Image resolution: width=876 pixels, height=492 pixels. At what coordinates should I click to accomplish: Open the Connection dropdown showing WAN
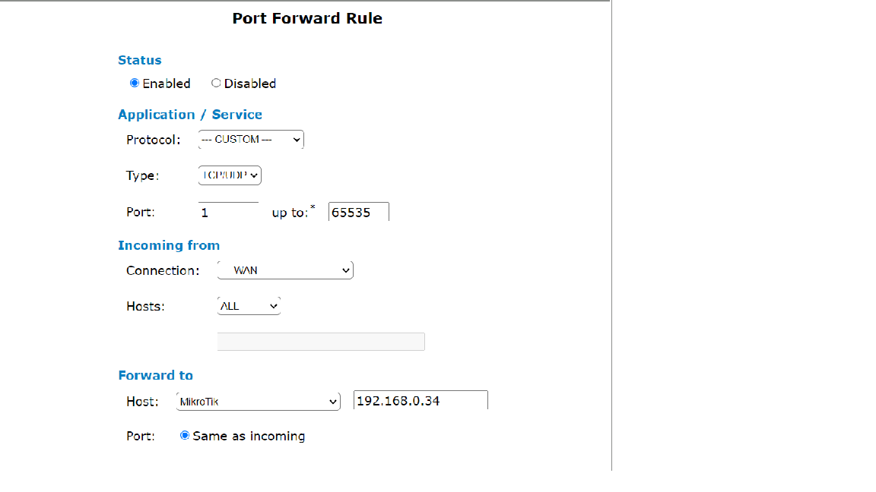coord(284,270)
